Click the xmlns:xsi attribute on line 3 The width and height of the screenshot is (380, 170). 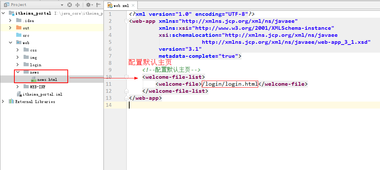coord(246,28)
